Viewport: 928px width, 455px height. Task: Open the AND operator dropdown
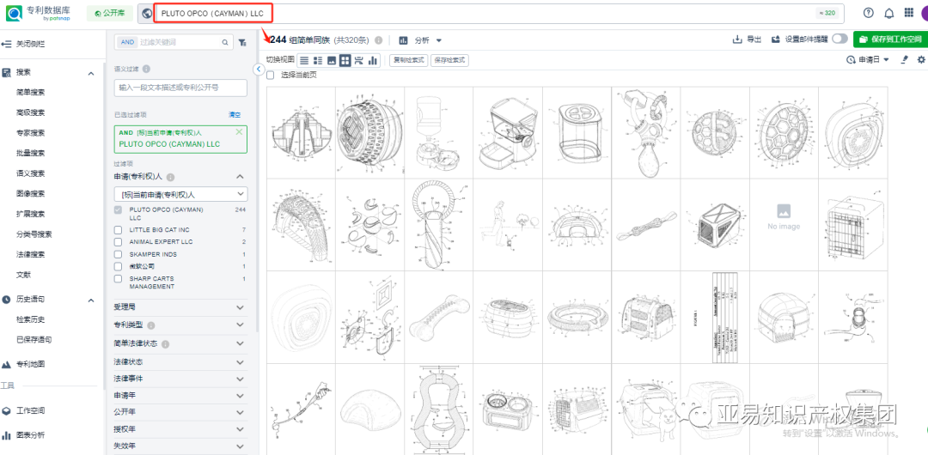pyautogui.click(x=127, y=42)
